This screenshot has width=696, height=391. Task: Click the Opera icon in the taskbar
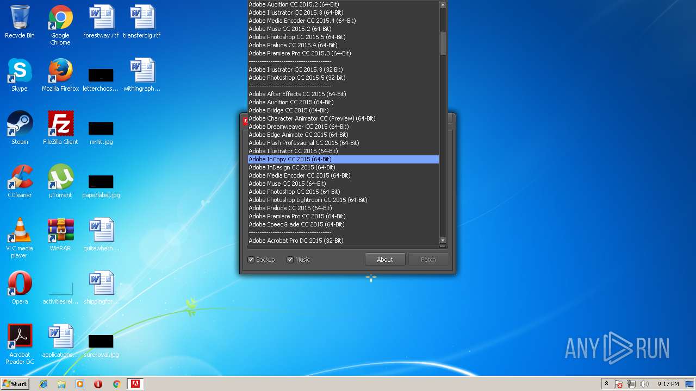(98, 384)
